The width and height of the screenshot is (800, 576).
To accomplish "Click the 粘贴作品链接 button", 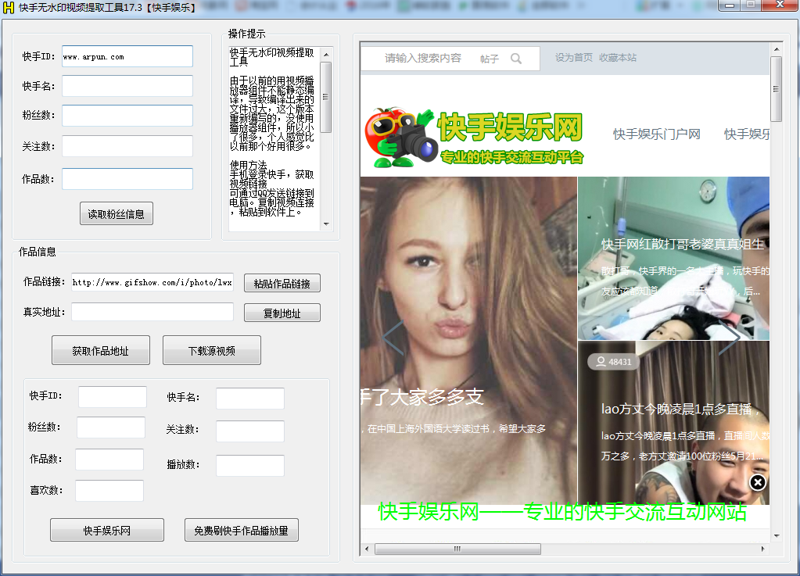I will pyautogui.click(x=282, y=283).
